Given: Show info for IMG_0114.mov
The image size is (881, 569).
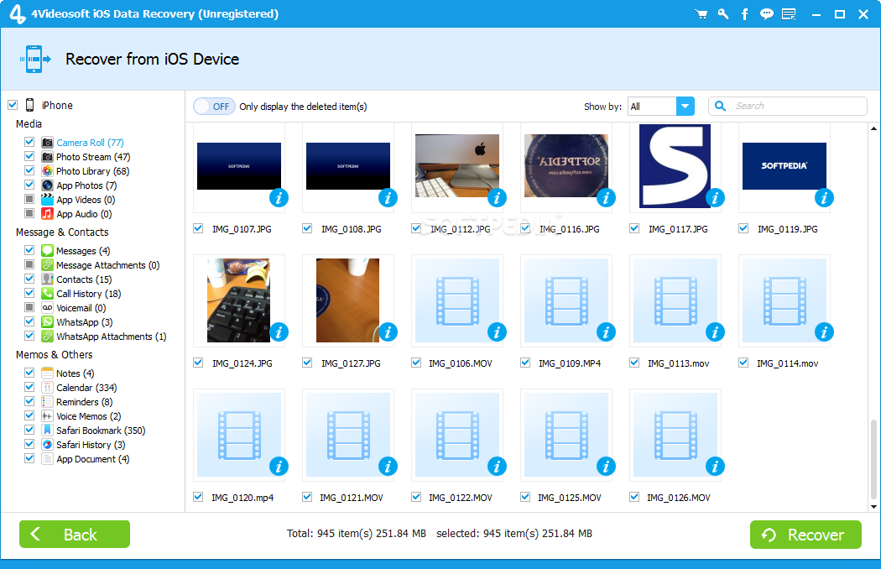Looking at the screenshot, I should click(824, 332).
